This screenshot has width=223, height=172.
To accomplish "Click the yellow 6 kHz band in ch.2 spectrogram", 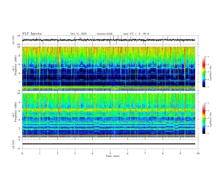I will pos(108,110).
